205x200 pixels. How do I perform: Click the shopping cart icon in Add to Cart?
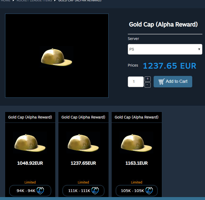(x=161, y=81)
